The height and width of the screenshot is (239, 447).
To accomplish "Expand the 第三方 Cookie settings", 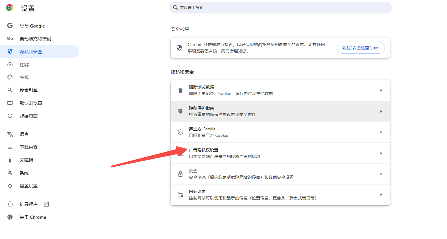I will [381, 132].
